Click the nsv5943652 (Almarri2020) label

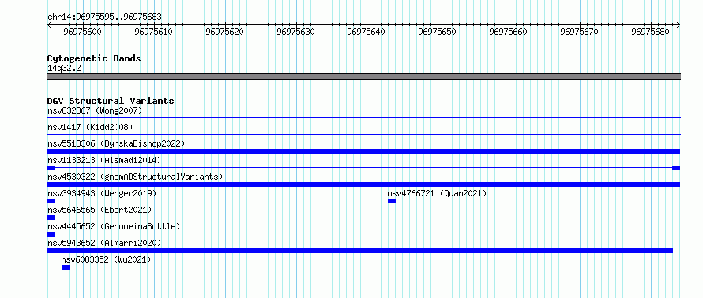pos(104,243)
